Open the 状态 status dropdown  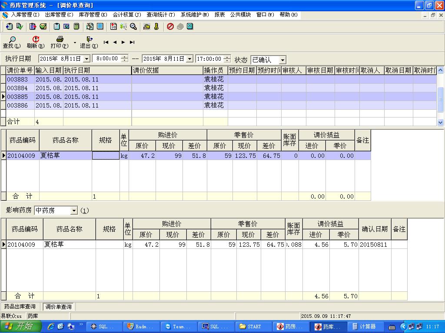[x=282, y=60]
